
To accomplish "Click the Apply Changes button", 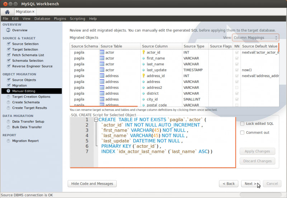I will tap(257, 151).
